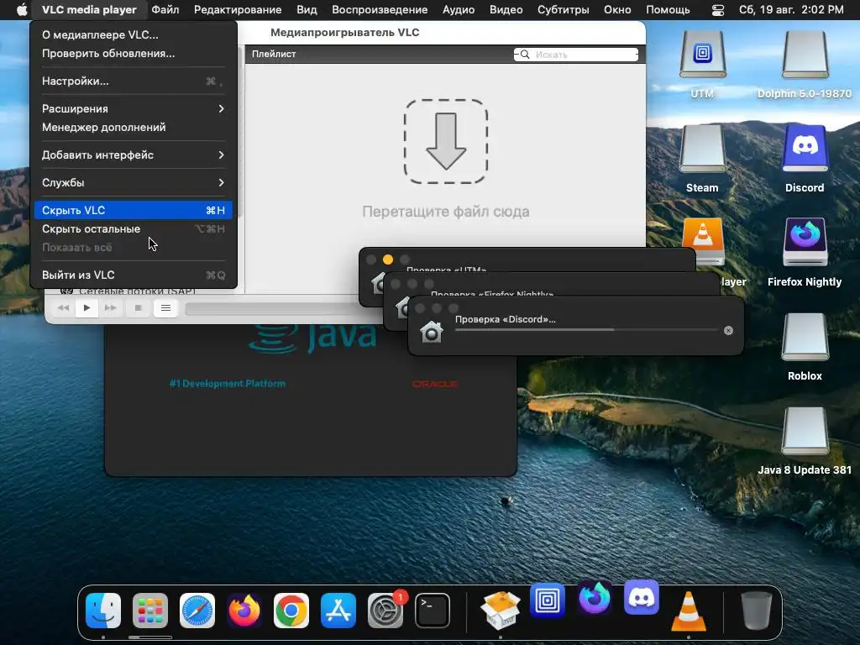Screen dimensions: 860x645
Task: Open the Discord disk icon on the desktop
Action: point(805,149)
